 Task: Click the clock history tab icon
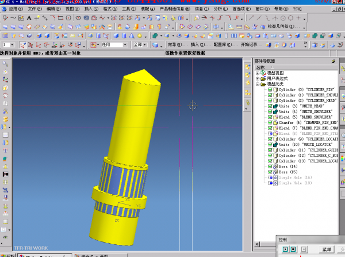tap(343, 135)
